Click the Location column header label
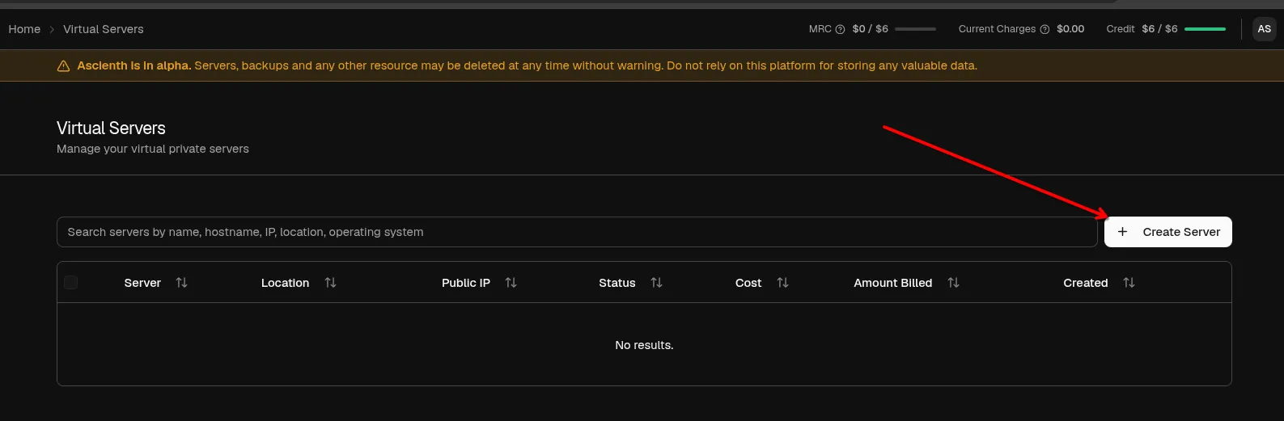 (x=285, y=283)
